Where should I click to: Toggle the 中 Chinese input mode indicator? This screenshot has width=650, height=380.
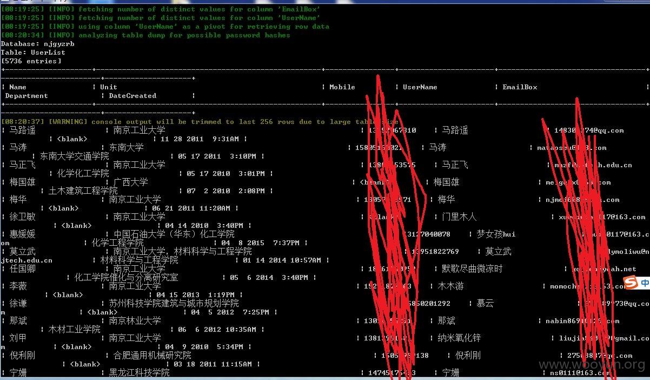tap(645, 283)
